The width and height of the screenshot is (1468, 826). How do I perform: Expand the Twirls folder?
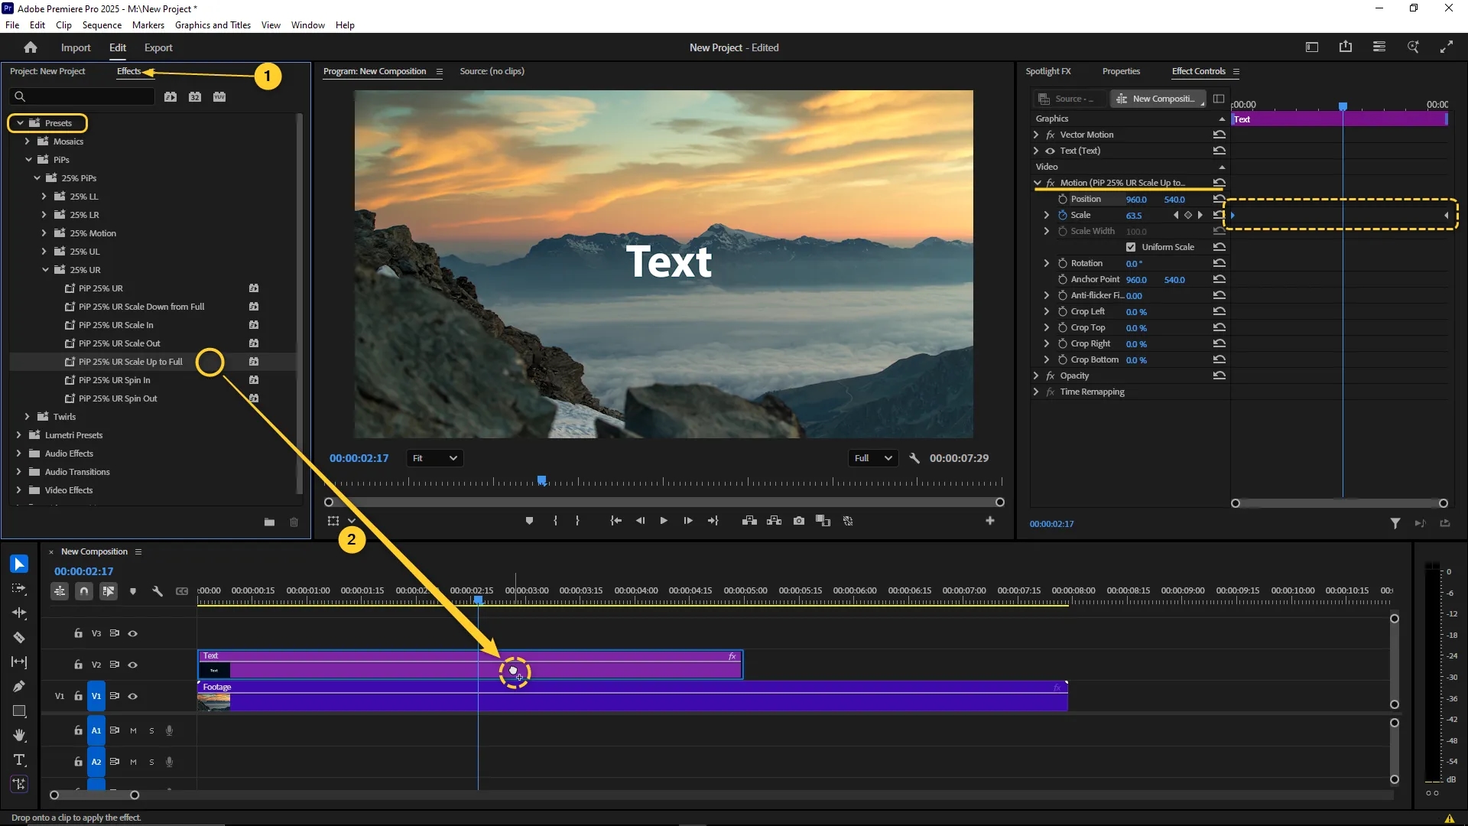(28, 417)
